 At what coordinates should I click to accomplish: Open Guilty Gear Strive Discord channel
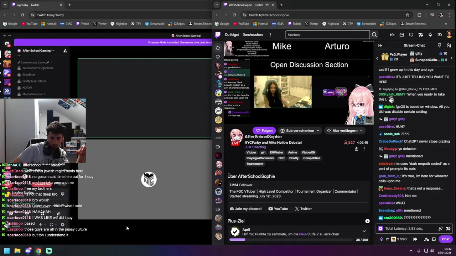click(34, 81)
